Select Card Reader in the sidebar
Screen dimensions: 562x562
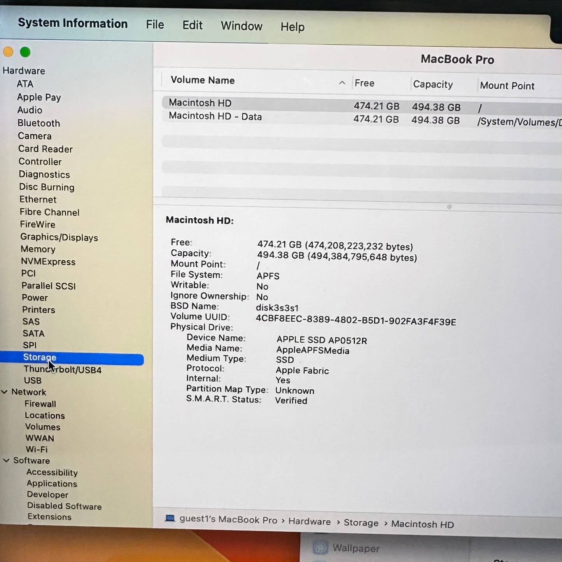46,149
